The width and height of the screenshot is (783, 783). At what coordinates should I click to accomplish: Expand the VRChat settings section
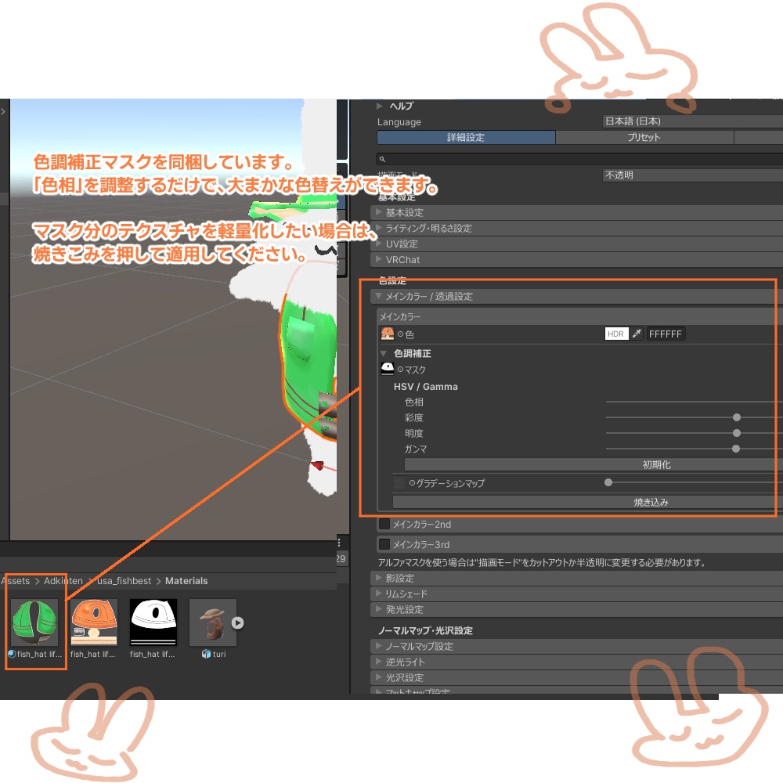pyautogui.click(x=407, y=259)
